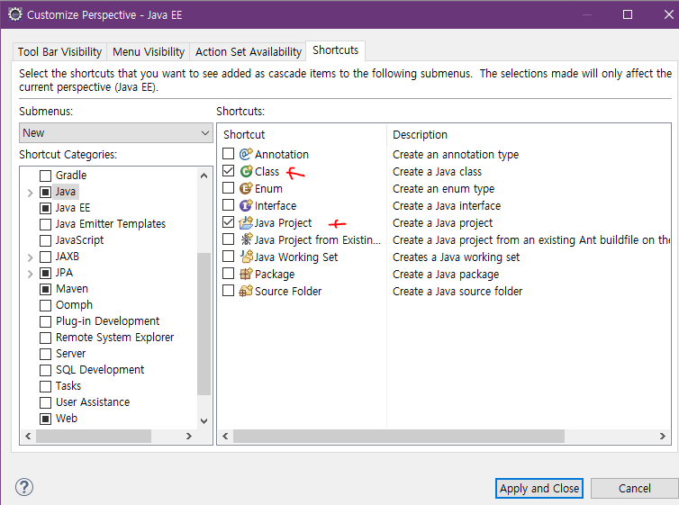
Task: Check the Java Emitter Templates category
Action: click(45, 224)
